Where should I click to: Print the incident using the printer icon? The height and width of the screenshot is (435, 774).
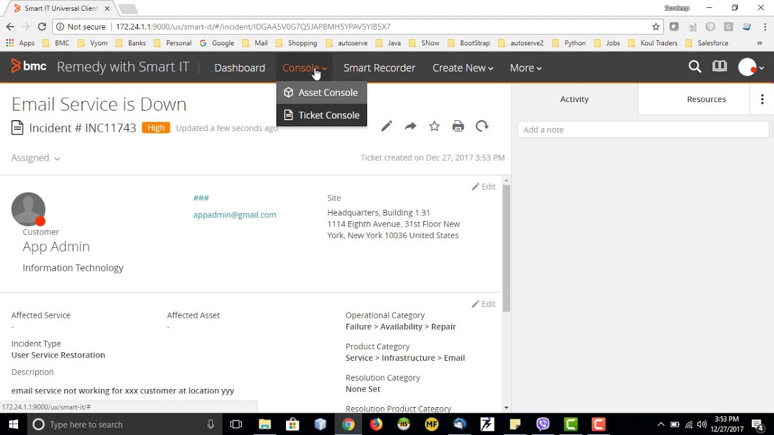click(458, 126)
